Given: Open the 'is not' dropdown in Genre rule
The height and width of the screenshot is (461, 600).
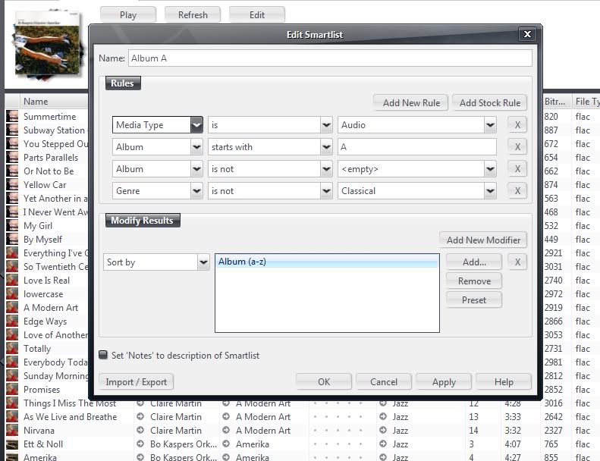Looking at the screenshot, I should pos(326,191).
